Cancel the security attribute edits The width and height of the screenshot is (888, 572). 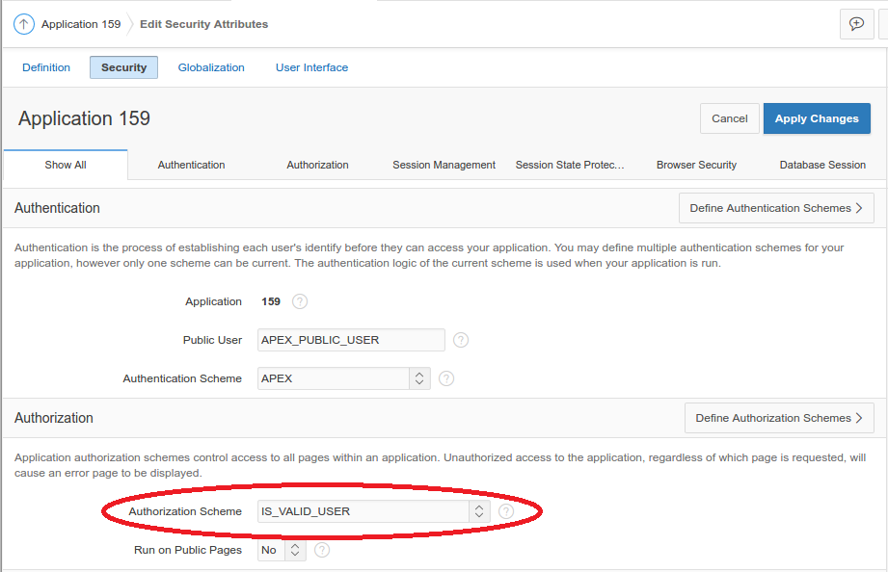point(729,117)
